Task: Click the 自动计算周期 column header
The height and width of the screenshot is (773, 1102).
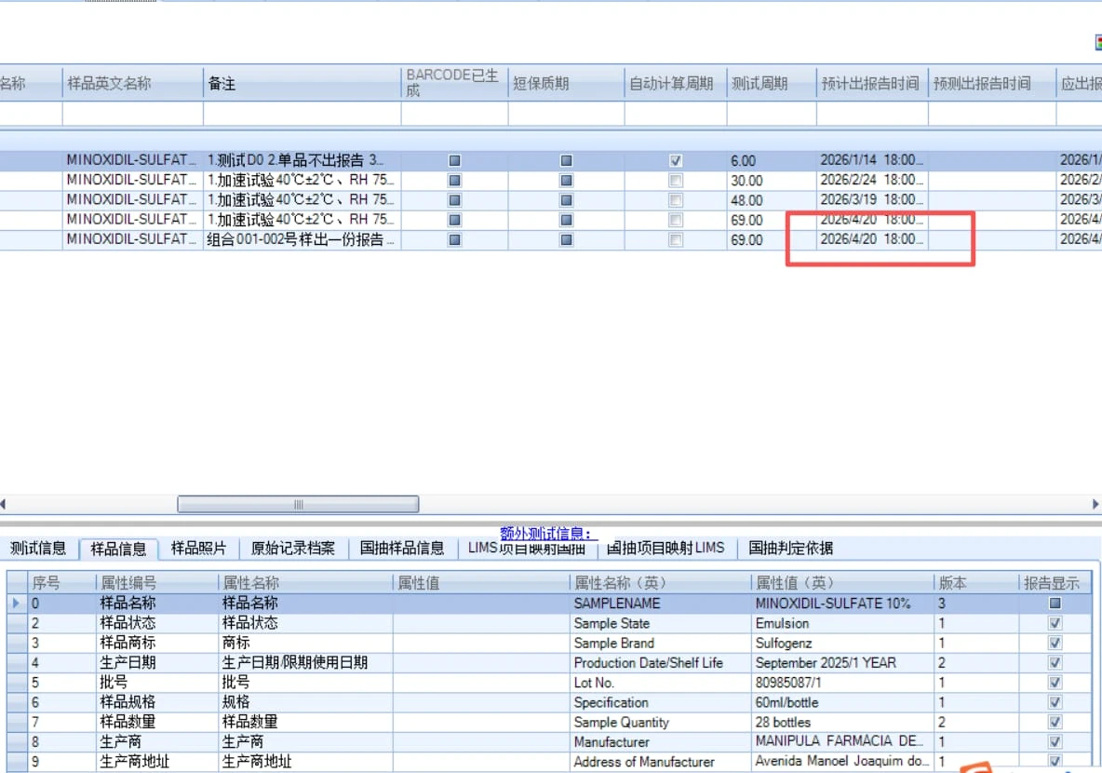Action: (x=676, y=83)
